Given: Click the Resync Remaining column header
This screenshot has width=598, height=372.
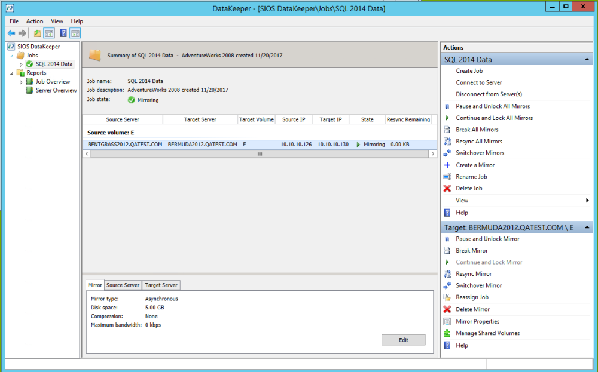Looking at the screenshot, I should pos(408,119).
